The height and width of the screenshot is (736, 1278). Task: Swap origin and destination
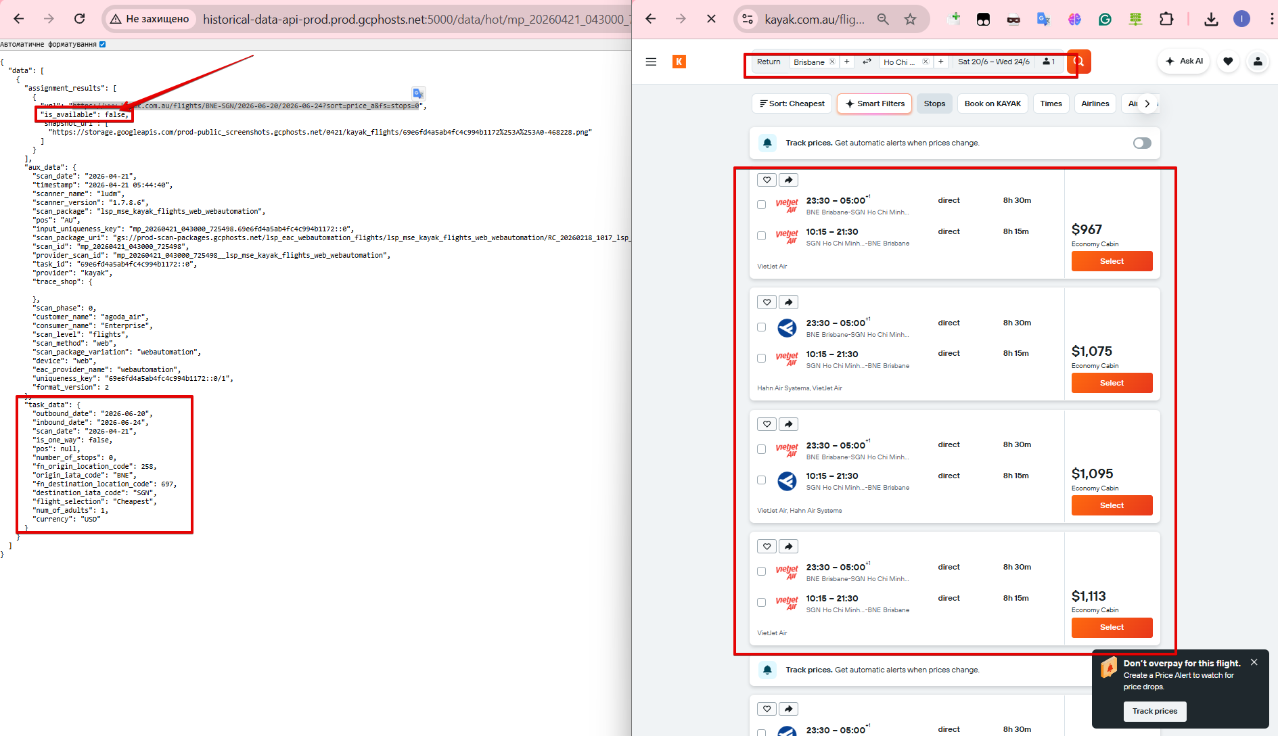[867, 62]
